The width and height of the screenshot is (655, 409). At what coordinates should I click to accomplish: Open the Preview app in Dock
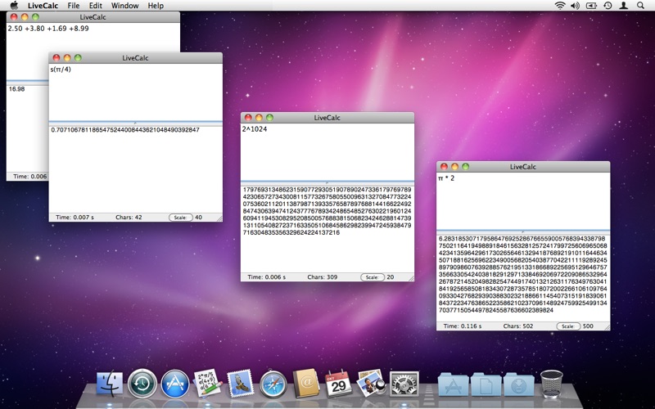372,383
